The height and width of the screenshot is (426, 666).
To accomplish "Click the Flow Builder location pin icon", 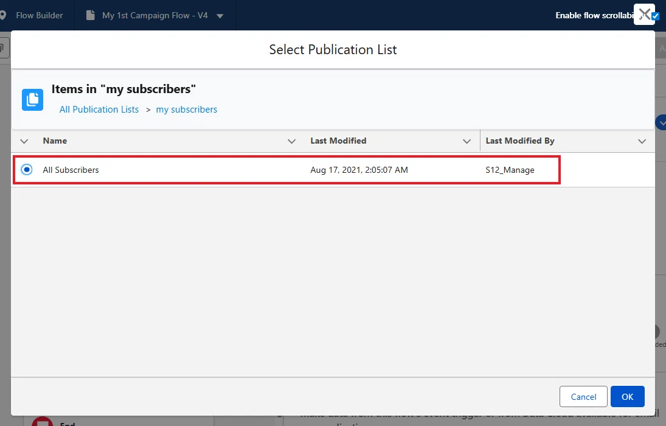I will coord(3,15).
